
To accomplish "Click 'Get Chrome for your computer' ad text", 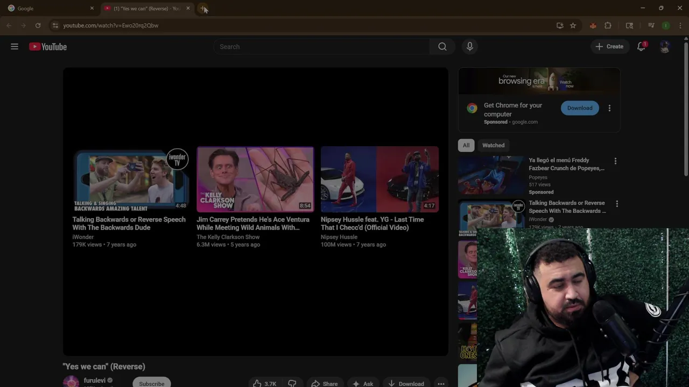I will (513, 110).
